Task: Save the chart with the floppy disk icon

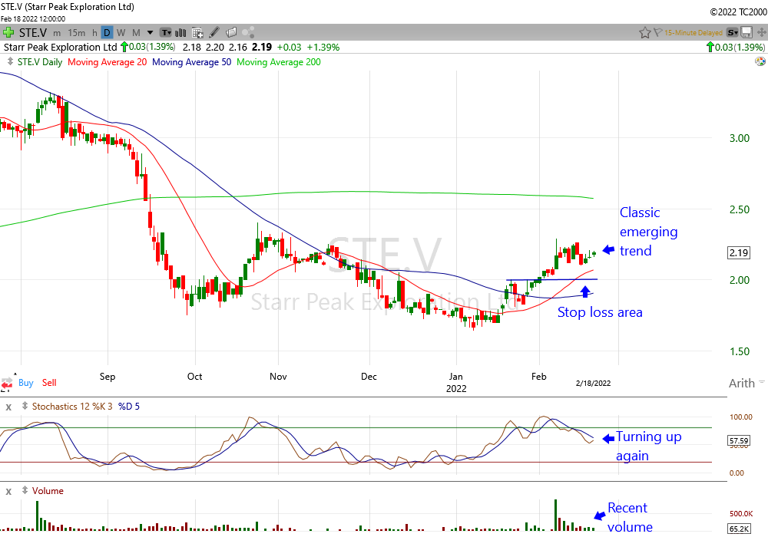Action: coord(746,33)
